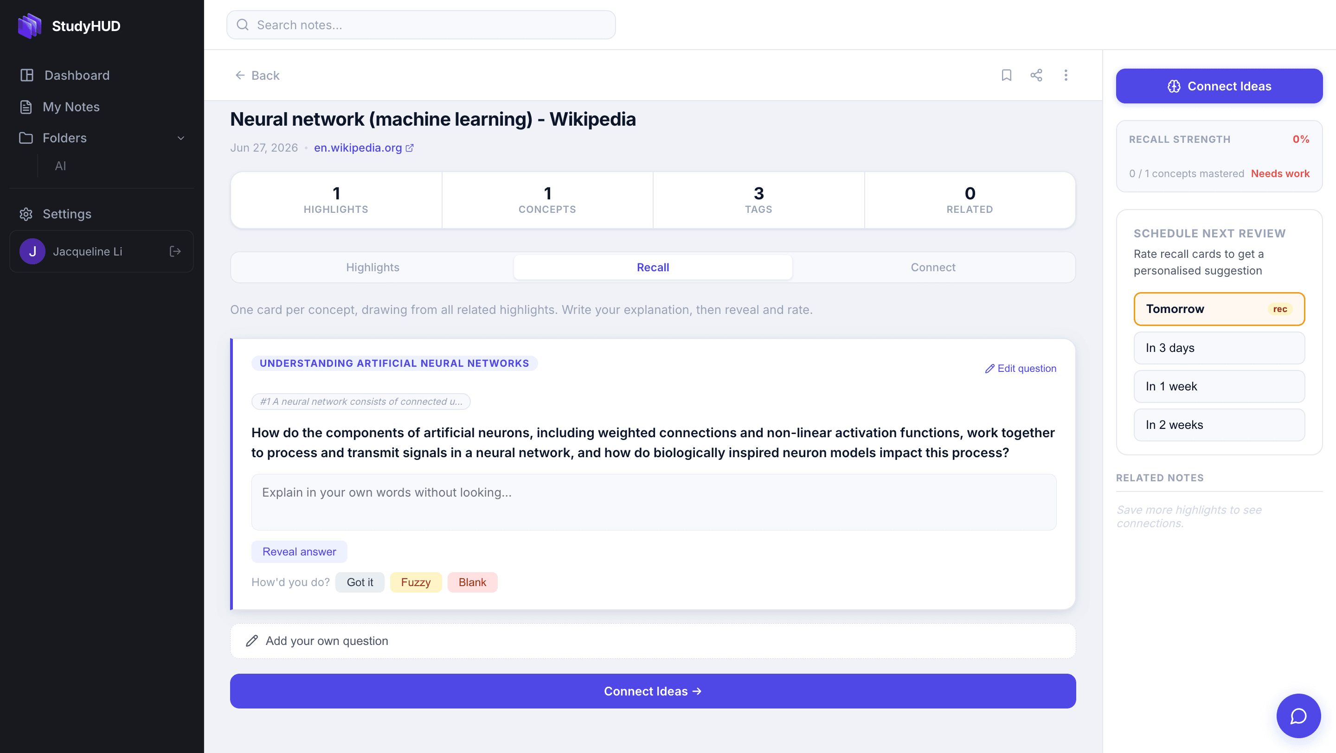The image size is (1336, 753).
Task: Expand the Add your own question row
Action: [652, 641]
